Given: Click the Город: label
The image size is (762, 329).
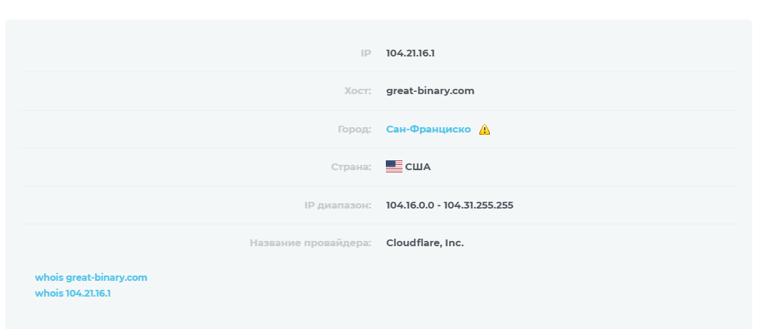Looking at the screenshot, I should click(x=354, y=129).
